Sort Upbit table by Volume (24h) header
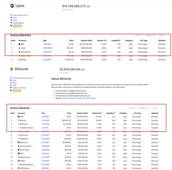This screenshot has width=172, height=170. pos(86,41)
